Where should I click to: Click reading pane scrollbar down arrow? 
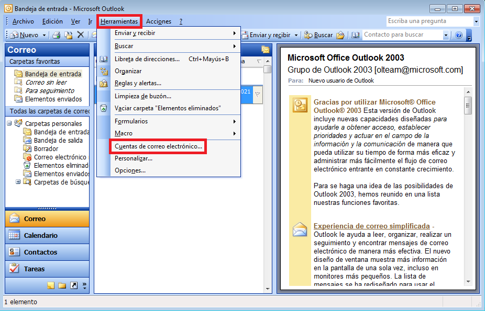click(x=468, y=282)
